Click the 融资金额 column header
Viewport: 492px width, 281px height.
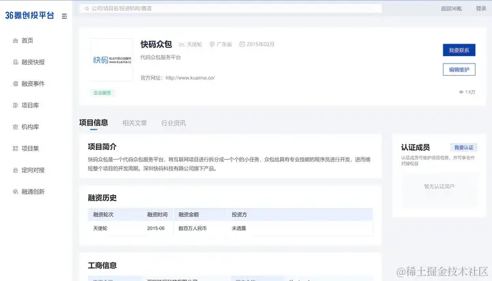[189, 215]
